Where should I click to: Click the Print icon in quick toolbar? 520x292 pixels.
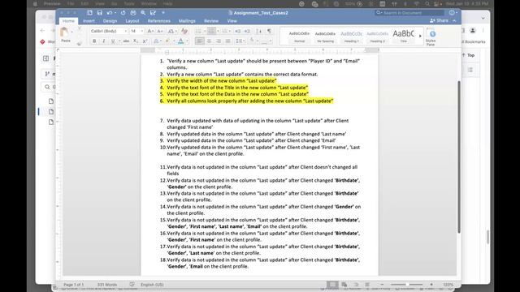click(133, 13)
